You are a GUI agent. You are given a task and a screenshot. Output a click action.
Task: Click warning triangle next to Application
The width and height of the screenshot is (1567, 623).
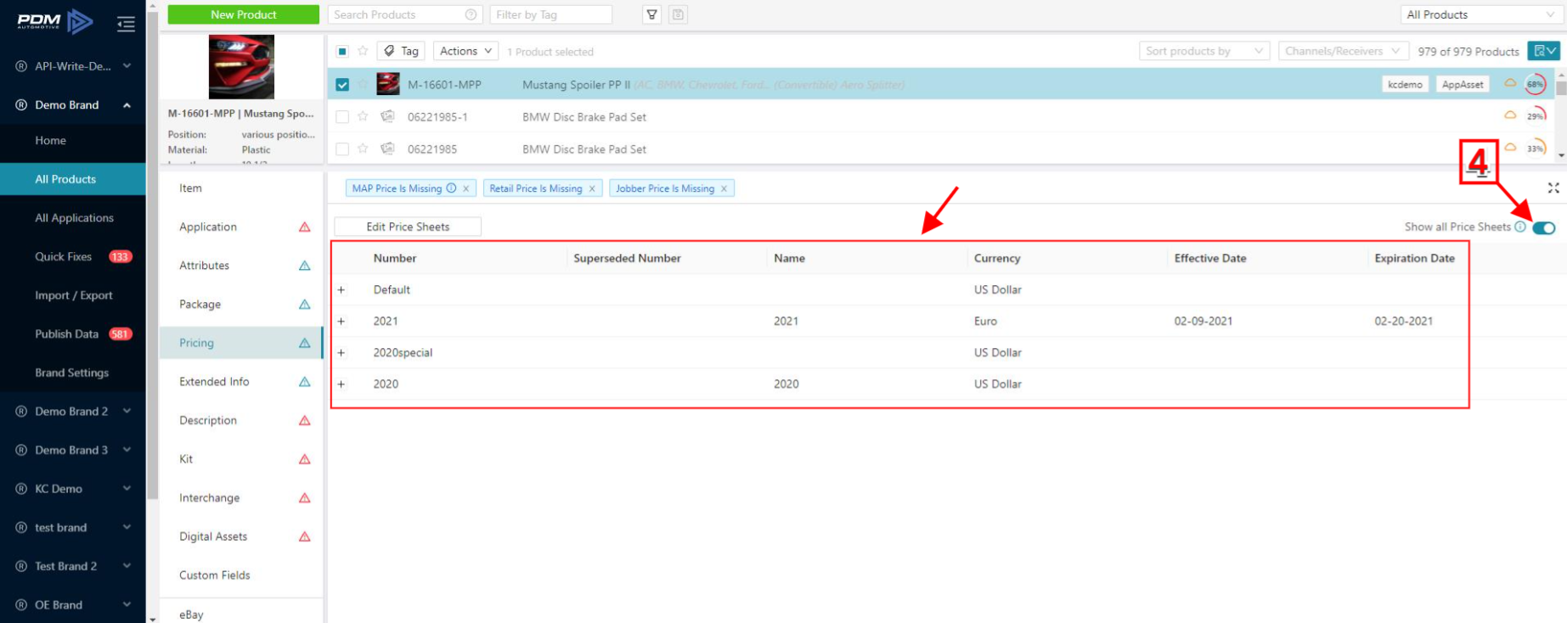[x=305, y=227]
